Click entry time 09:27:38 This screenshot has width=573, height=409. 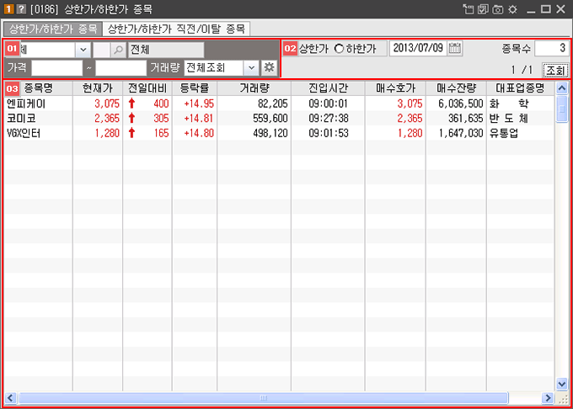(328, 118)
